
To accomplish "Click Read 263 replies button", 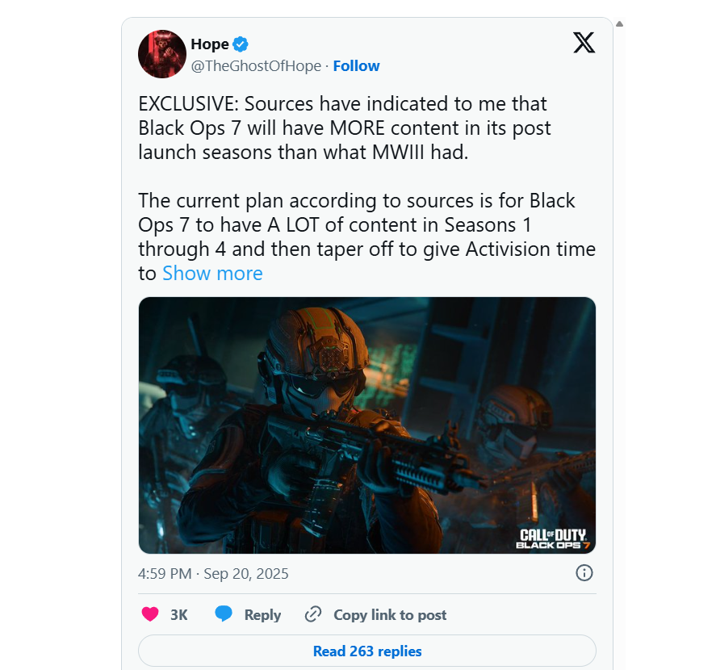I will [367, 651].
